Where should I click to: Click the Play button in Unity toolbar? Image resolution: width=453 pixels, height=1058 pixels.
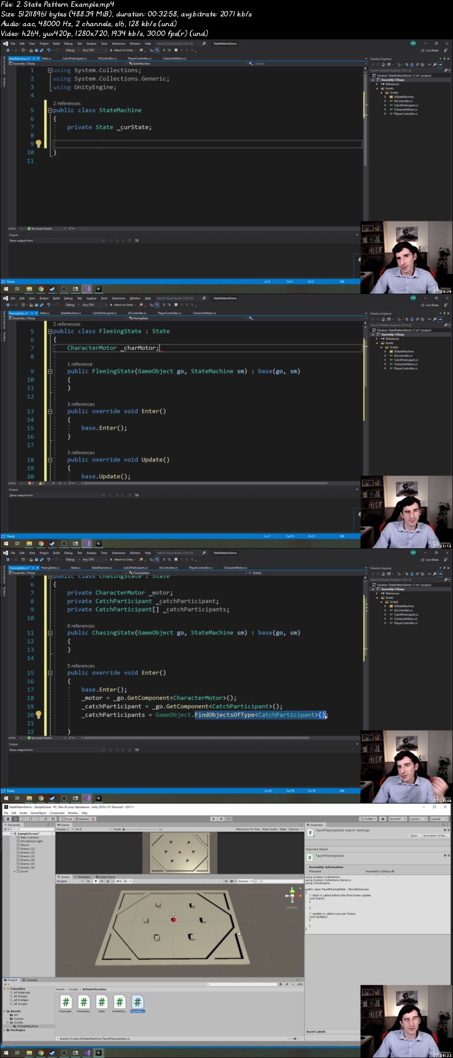tap(214, 819)
